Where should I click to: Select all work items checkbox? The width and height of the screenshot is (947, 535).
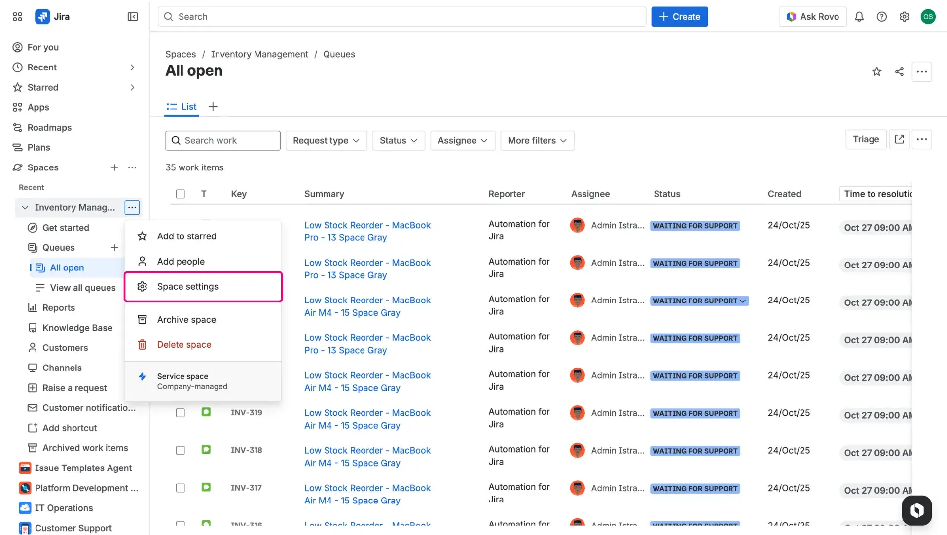(180, 194)
